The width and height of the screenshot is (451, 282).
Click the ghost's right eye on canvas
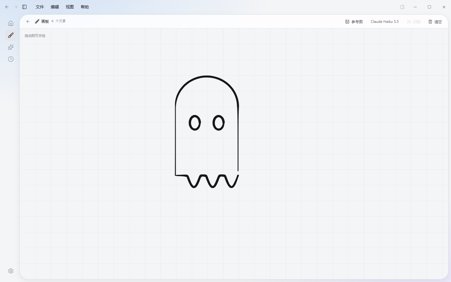[x=219, y=123]
